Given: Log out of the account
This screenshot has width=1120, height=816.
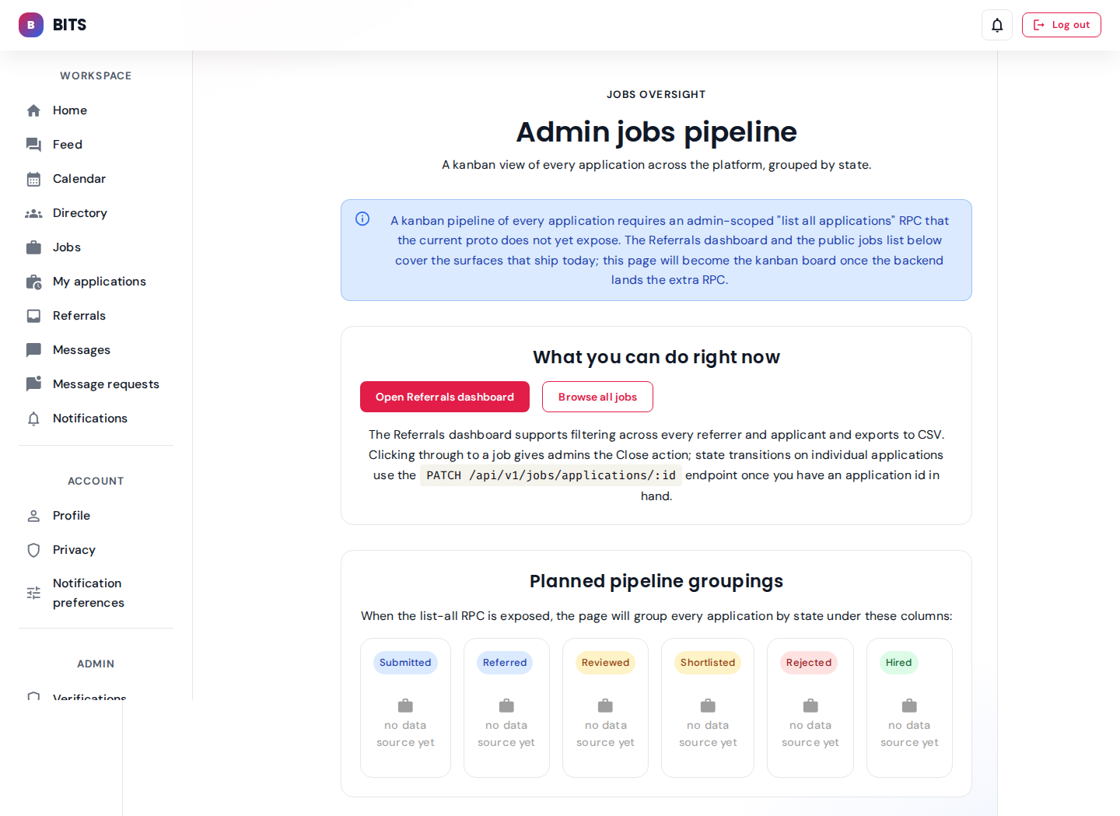Looking at the screenshot, I should pos(1061,25).
